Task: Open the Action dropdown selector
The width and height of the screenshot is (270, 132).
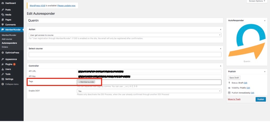Action: [x=125, y=35]
